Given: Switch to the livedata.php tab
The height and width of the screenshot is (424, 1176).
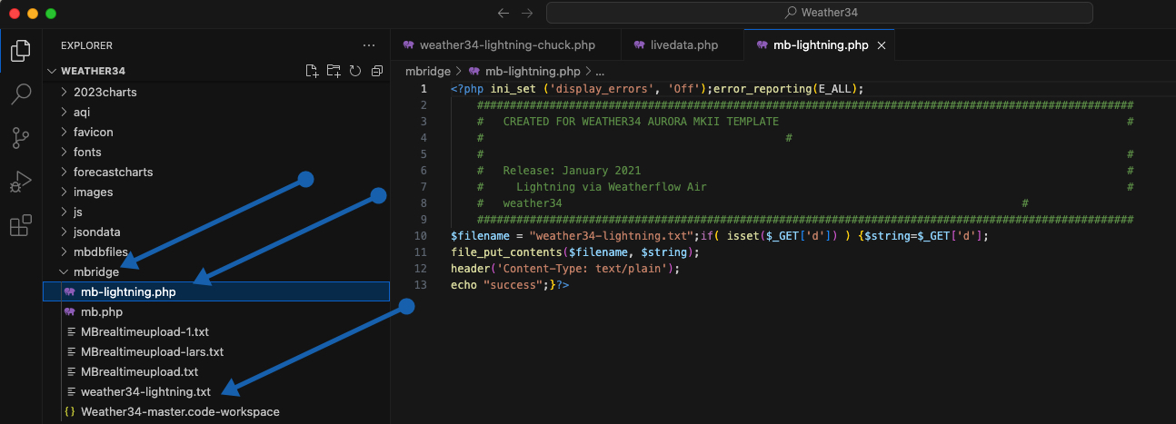Looking at the screenshot, I should tap(683, 45).
